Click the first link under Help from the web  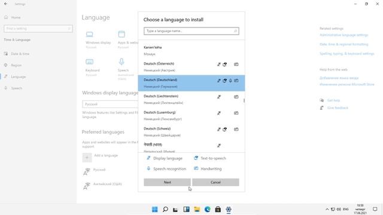(339, 78)
